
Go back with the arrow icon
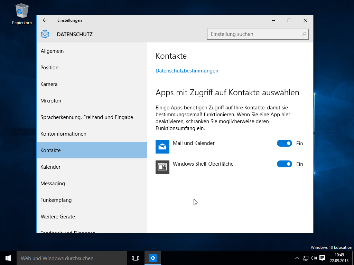(45, 20)
